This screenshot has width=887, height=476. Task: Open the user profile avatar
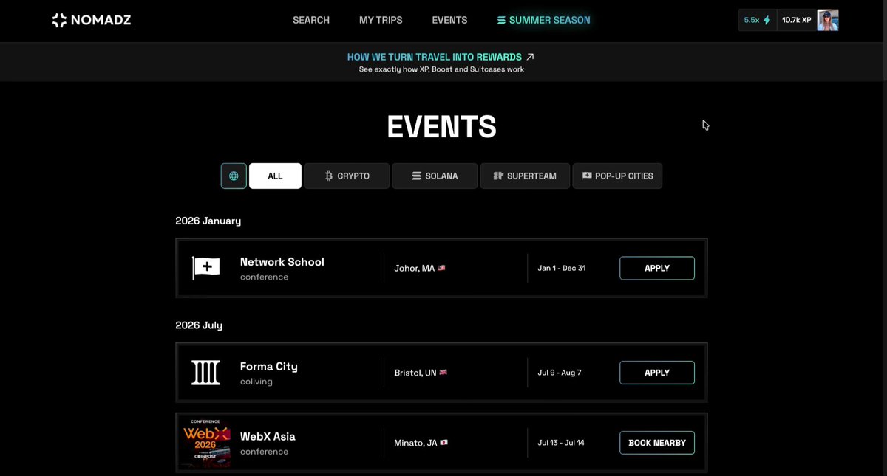click(828, 20)
